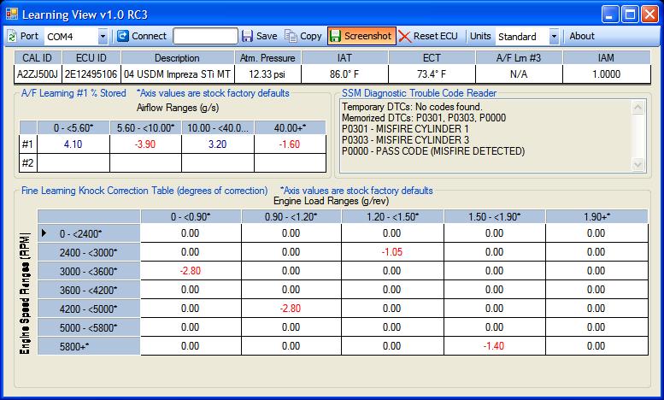Click the Copy documents icon
Viewport: 664px width, 400px height.
(291, 37)
